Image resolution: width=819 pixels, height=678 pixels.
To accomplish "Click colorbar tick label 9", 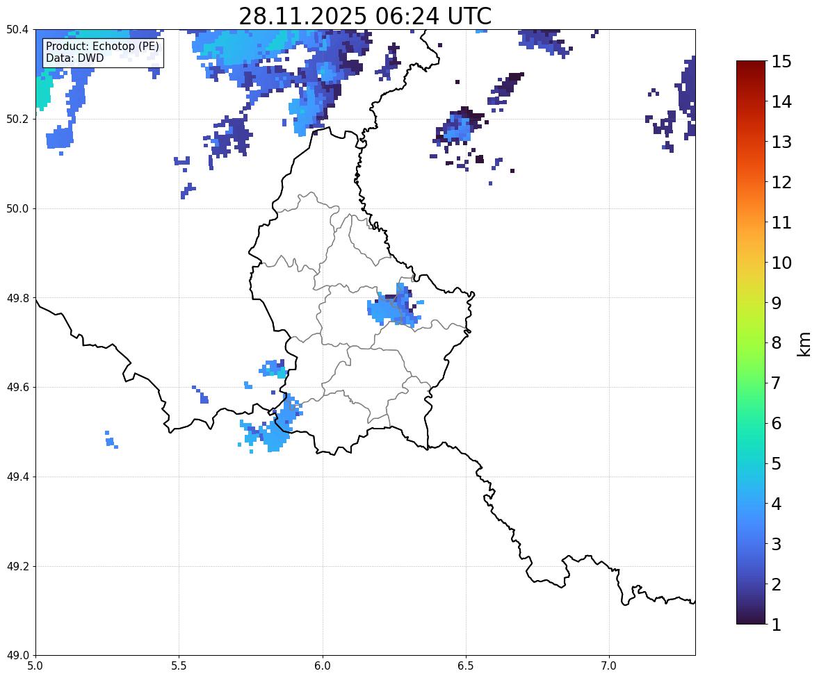I will pos(777,303).
